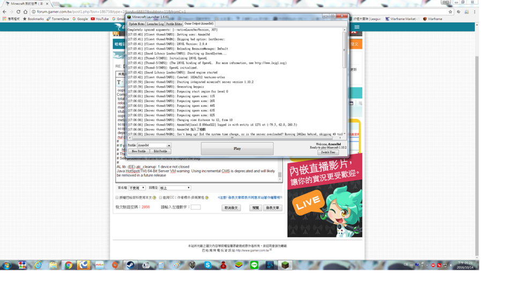Click the captcha number input field
This screenshot has height=292, width=518.
pyautogui.click(x=196, y=207)
